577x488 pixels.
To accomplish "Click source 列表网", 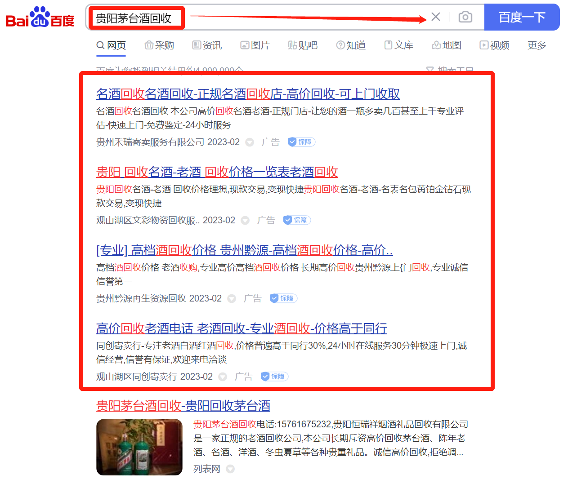I will [207, 469].
